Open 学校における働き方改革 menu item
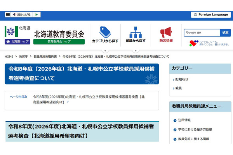 [x=195, y=129]
